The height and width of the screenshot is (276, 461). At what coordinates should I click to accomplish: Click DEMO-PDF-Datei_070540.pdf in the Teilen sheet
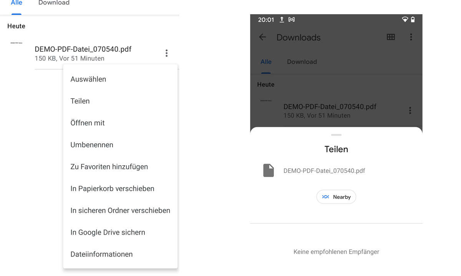(x=324, y=171)
